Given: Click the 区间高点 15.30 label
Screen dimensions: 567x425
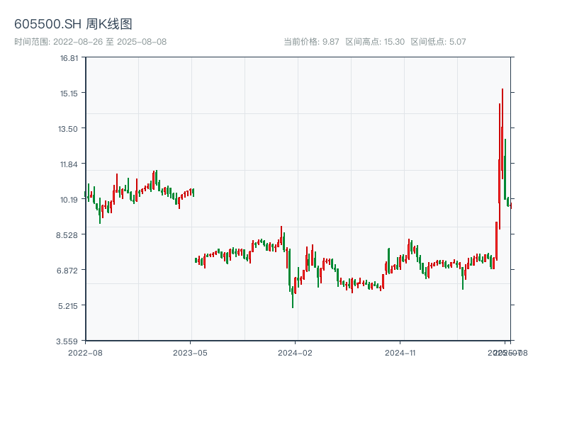Looking at the screenshot, I should 375,42.
